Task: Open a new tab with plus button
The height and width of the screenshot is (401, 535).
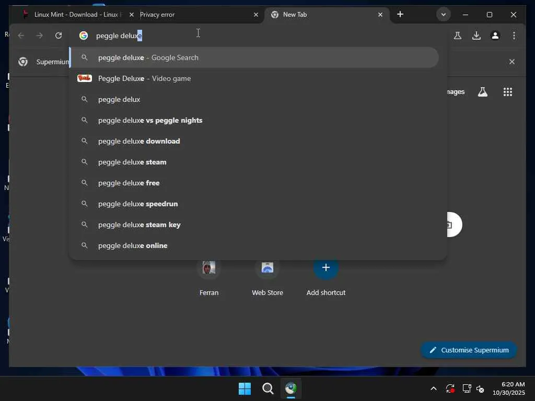Action: point(400,14)
